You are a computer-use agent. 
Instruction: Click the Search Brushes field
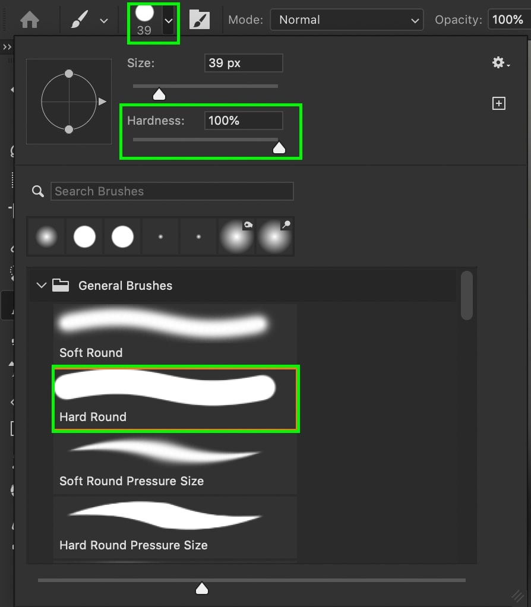[172, 191]
